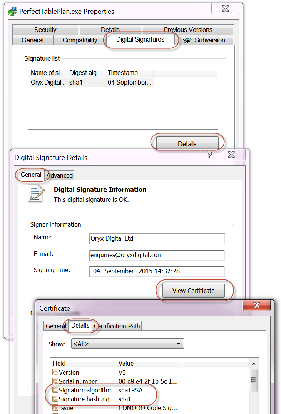Click scroll up arrow in certificate fields
Image resolution: width=281 pixels, height=414 pixels.
[254, 364]
